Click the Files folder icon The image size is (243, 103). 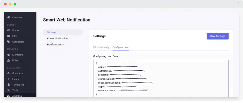(9, 36)
